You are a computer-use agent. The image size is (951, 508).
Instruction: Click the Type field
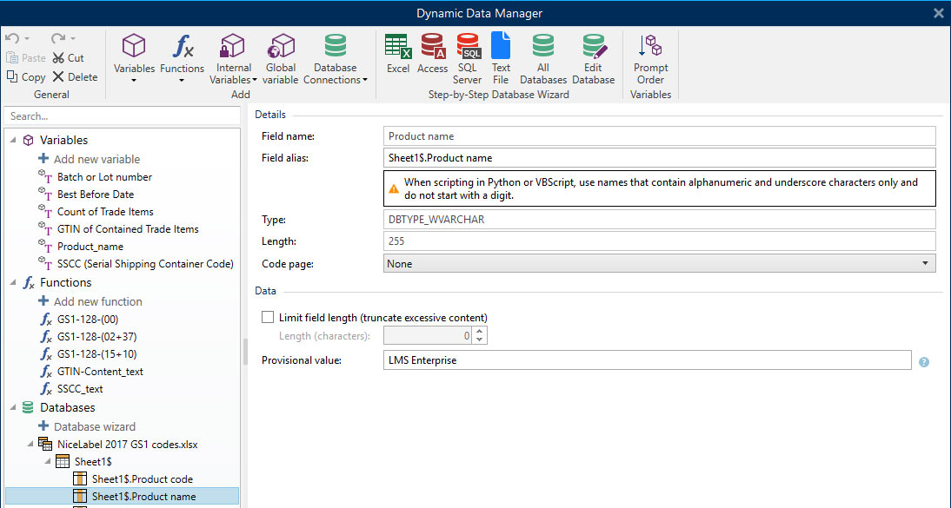tap(659, 220)
